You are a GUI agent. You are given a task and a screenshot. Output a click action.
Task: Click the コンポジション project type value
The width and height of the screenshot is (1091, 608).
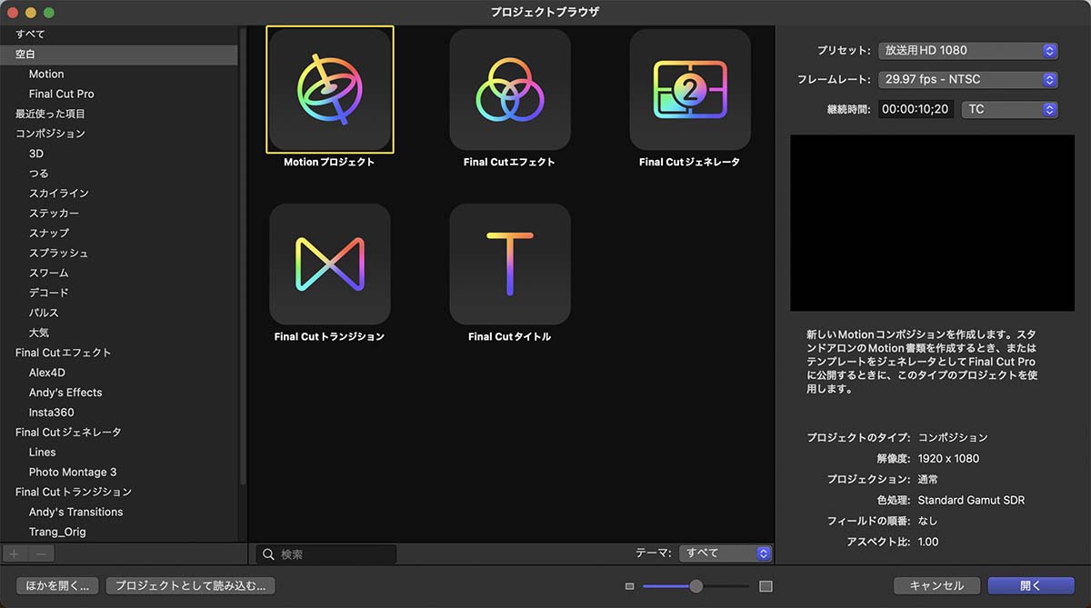click(x=953, y=437)
